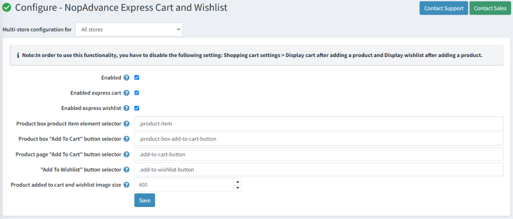Viewport: 513px width, 219px height.
Task: Open help tooltip for product item element selector
Action: [127, 123]
